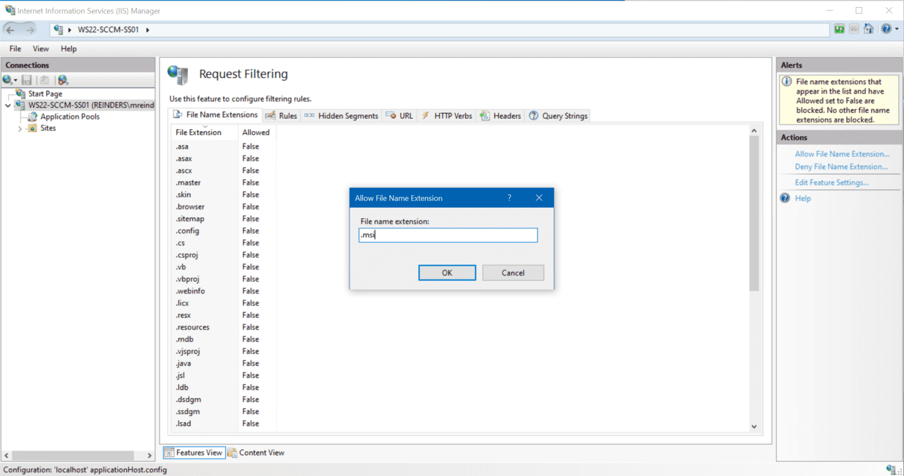Click the Help icon in the Actions pane
The image size is (904, 476).
[785, 198]
